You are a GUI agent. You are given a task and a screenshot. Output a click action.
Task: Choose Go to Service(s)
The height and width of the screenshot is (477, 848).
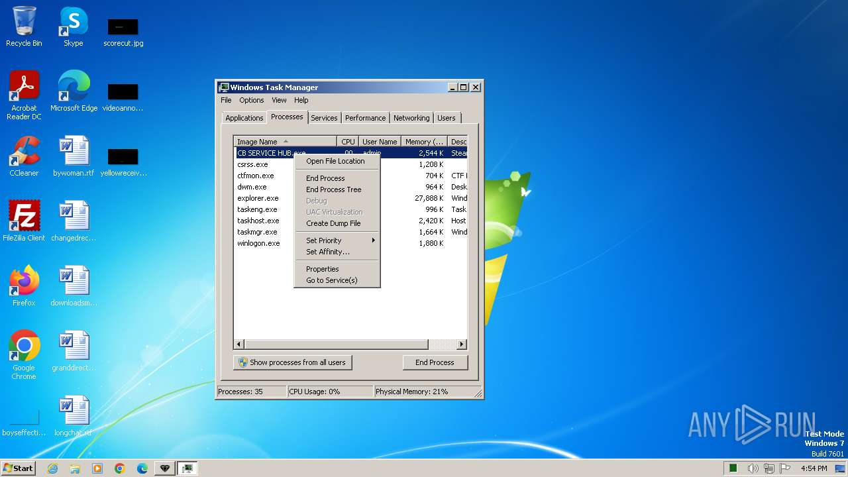point(337,280)
